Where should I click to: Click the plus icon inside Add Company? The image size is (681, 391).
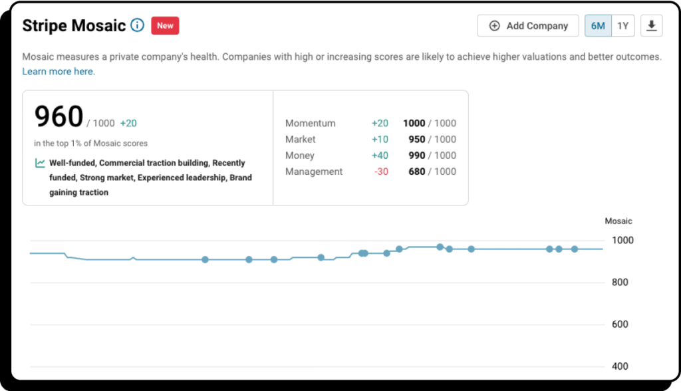point(495,25)
